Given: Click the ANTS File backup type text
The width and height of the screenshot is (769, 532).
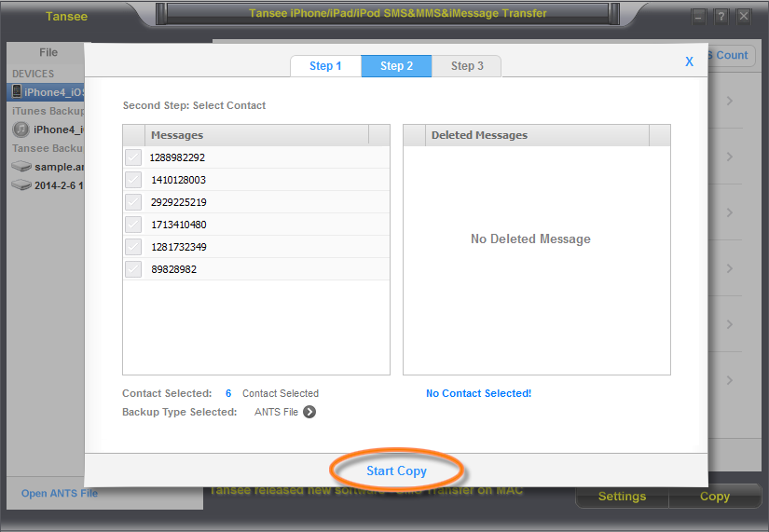Looking at the screenshot, I should pyautogui.click(x=276, y=412).
